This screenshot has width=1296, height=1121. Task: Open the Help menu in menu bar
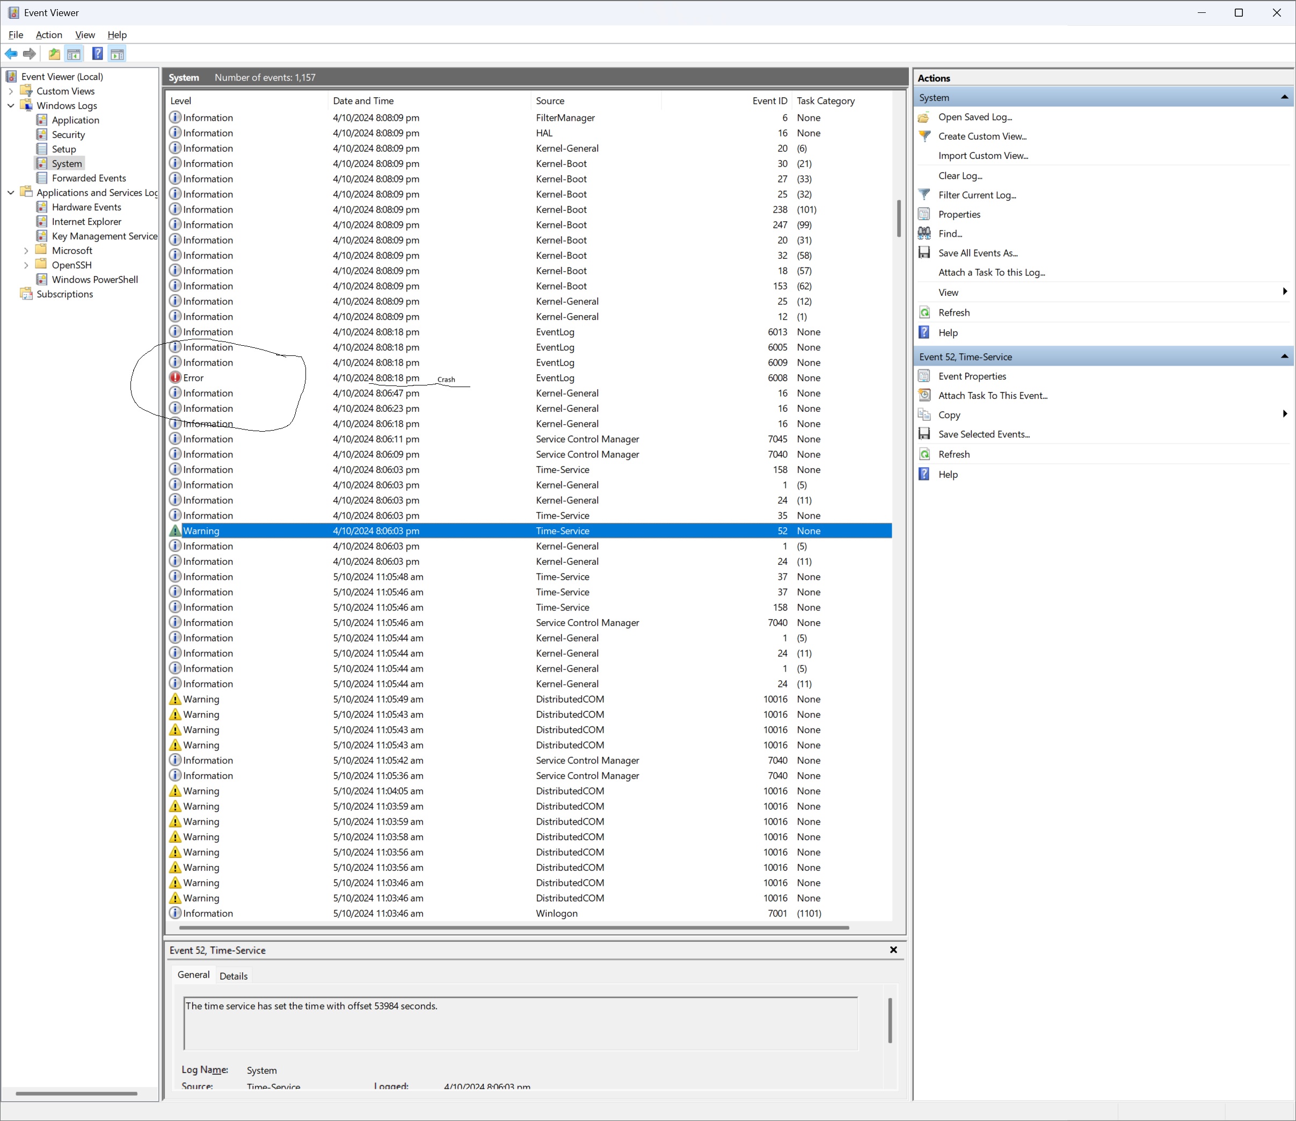(117, 35)
